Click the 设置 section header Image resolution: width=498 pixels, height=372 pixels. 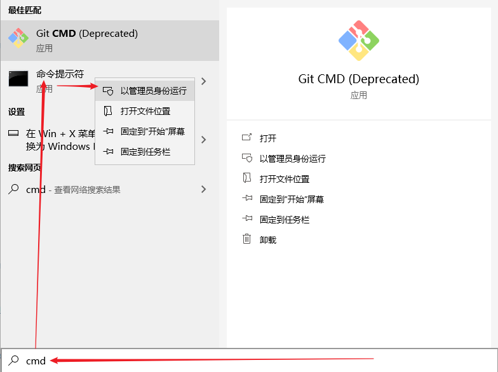pos(17,112)
